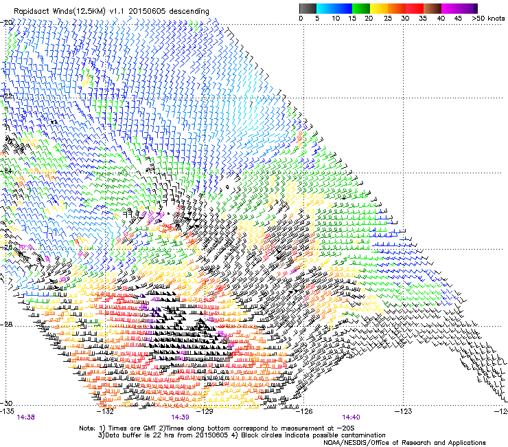Click the '45' legend scale number
Image resolution: width=508 pixels, height=447 pixels.
(x=458, y=19)
